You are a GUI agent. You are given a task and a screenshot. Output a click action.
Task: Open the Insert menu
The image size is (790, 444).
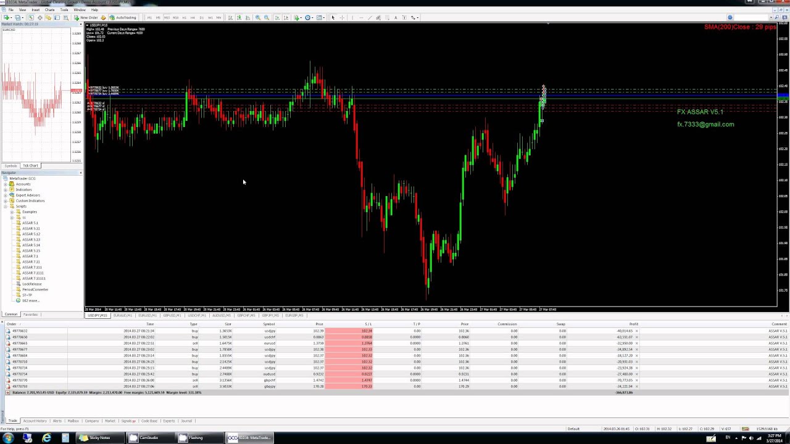point(36,10)
